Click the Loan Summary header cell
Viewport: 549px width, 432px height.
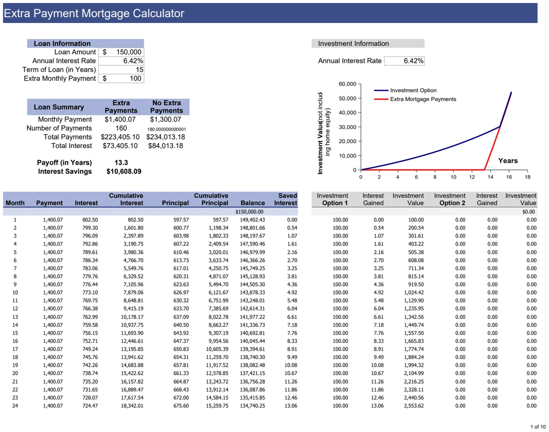59,107
